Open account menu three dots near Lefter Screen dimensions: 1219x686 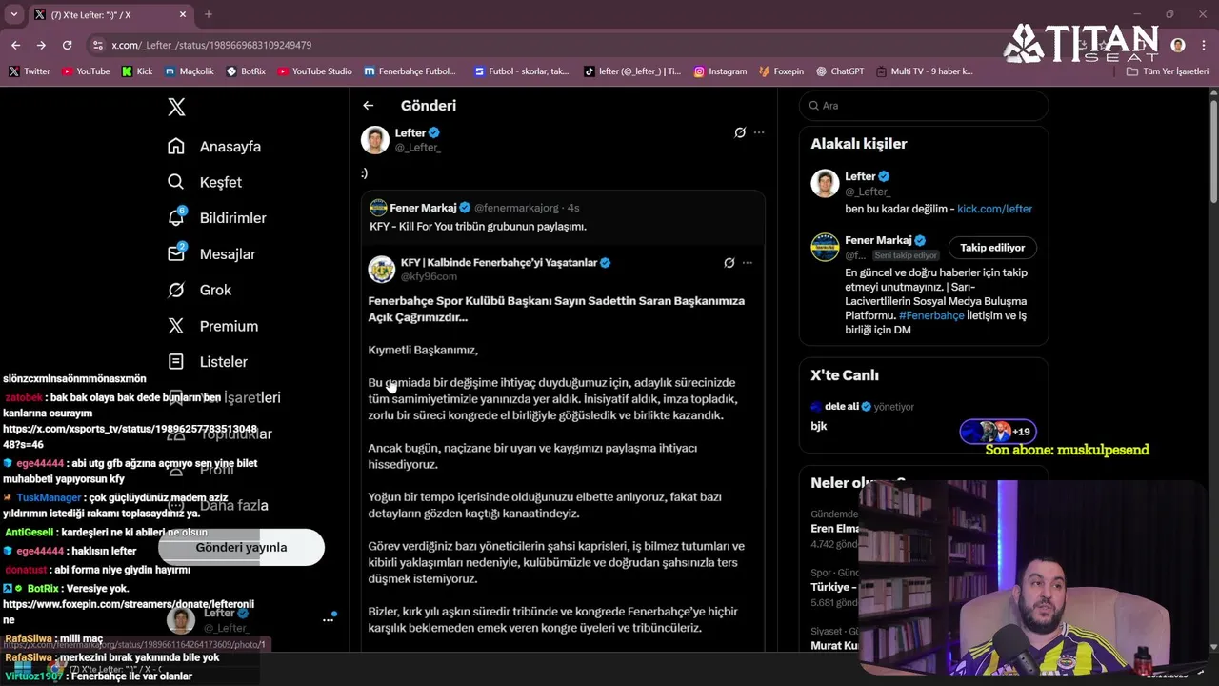[328, 619]
